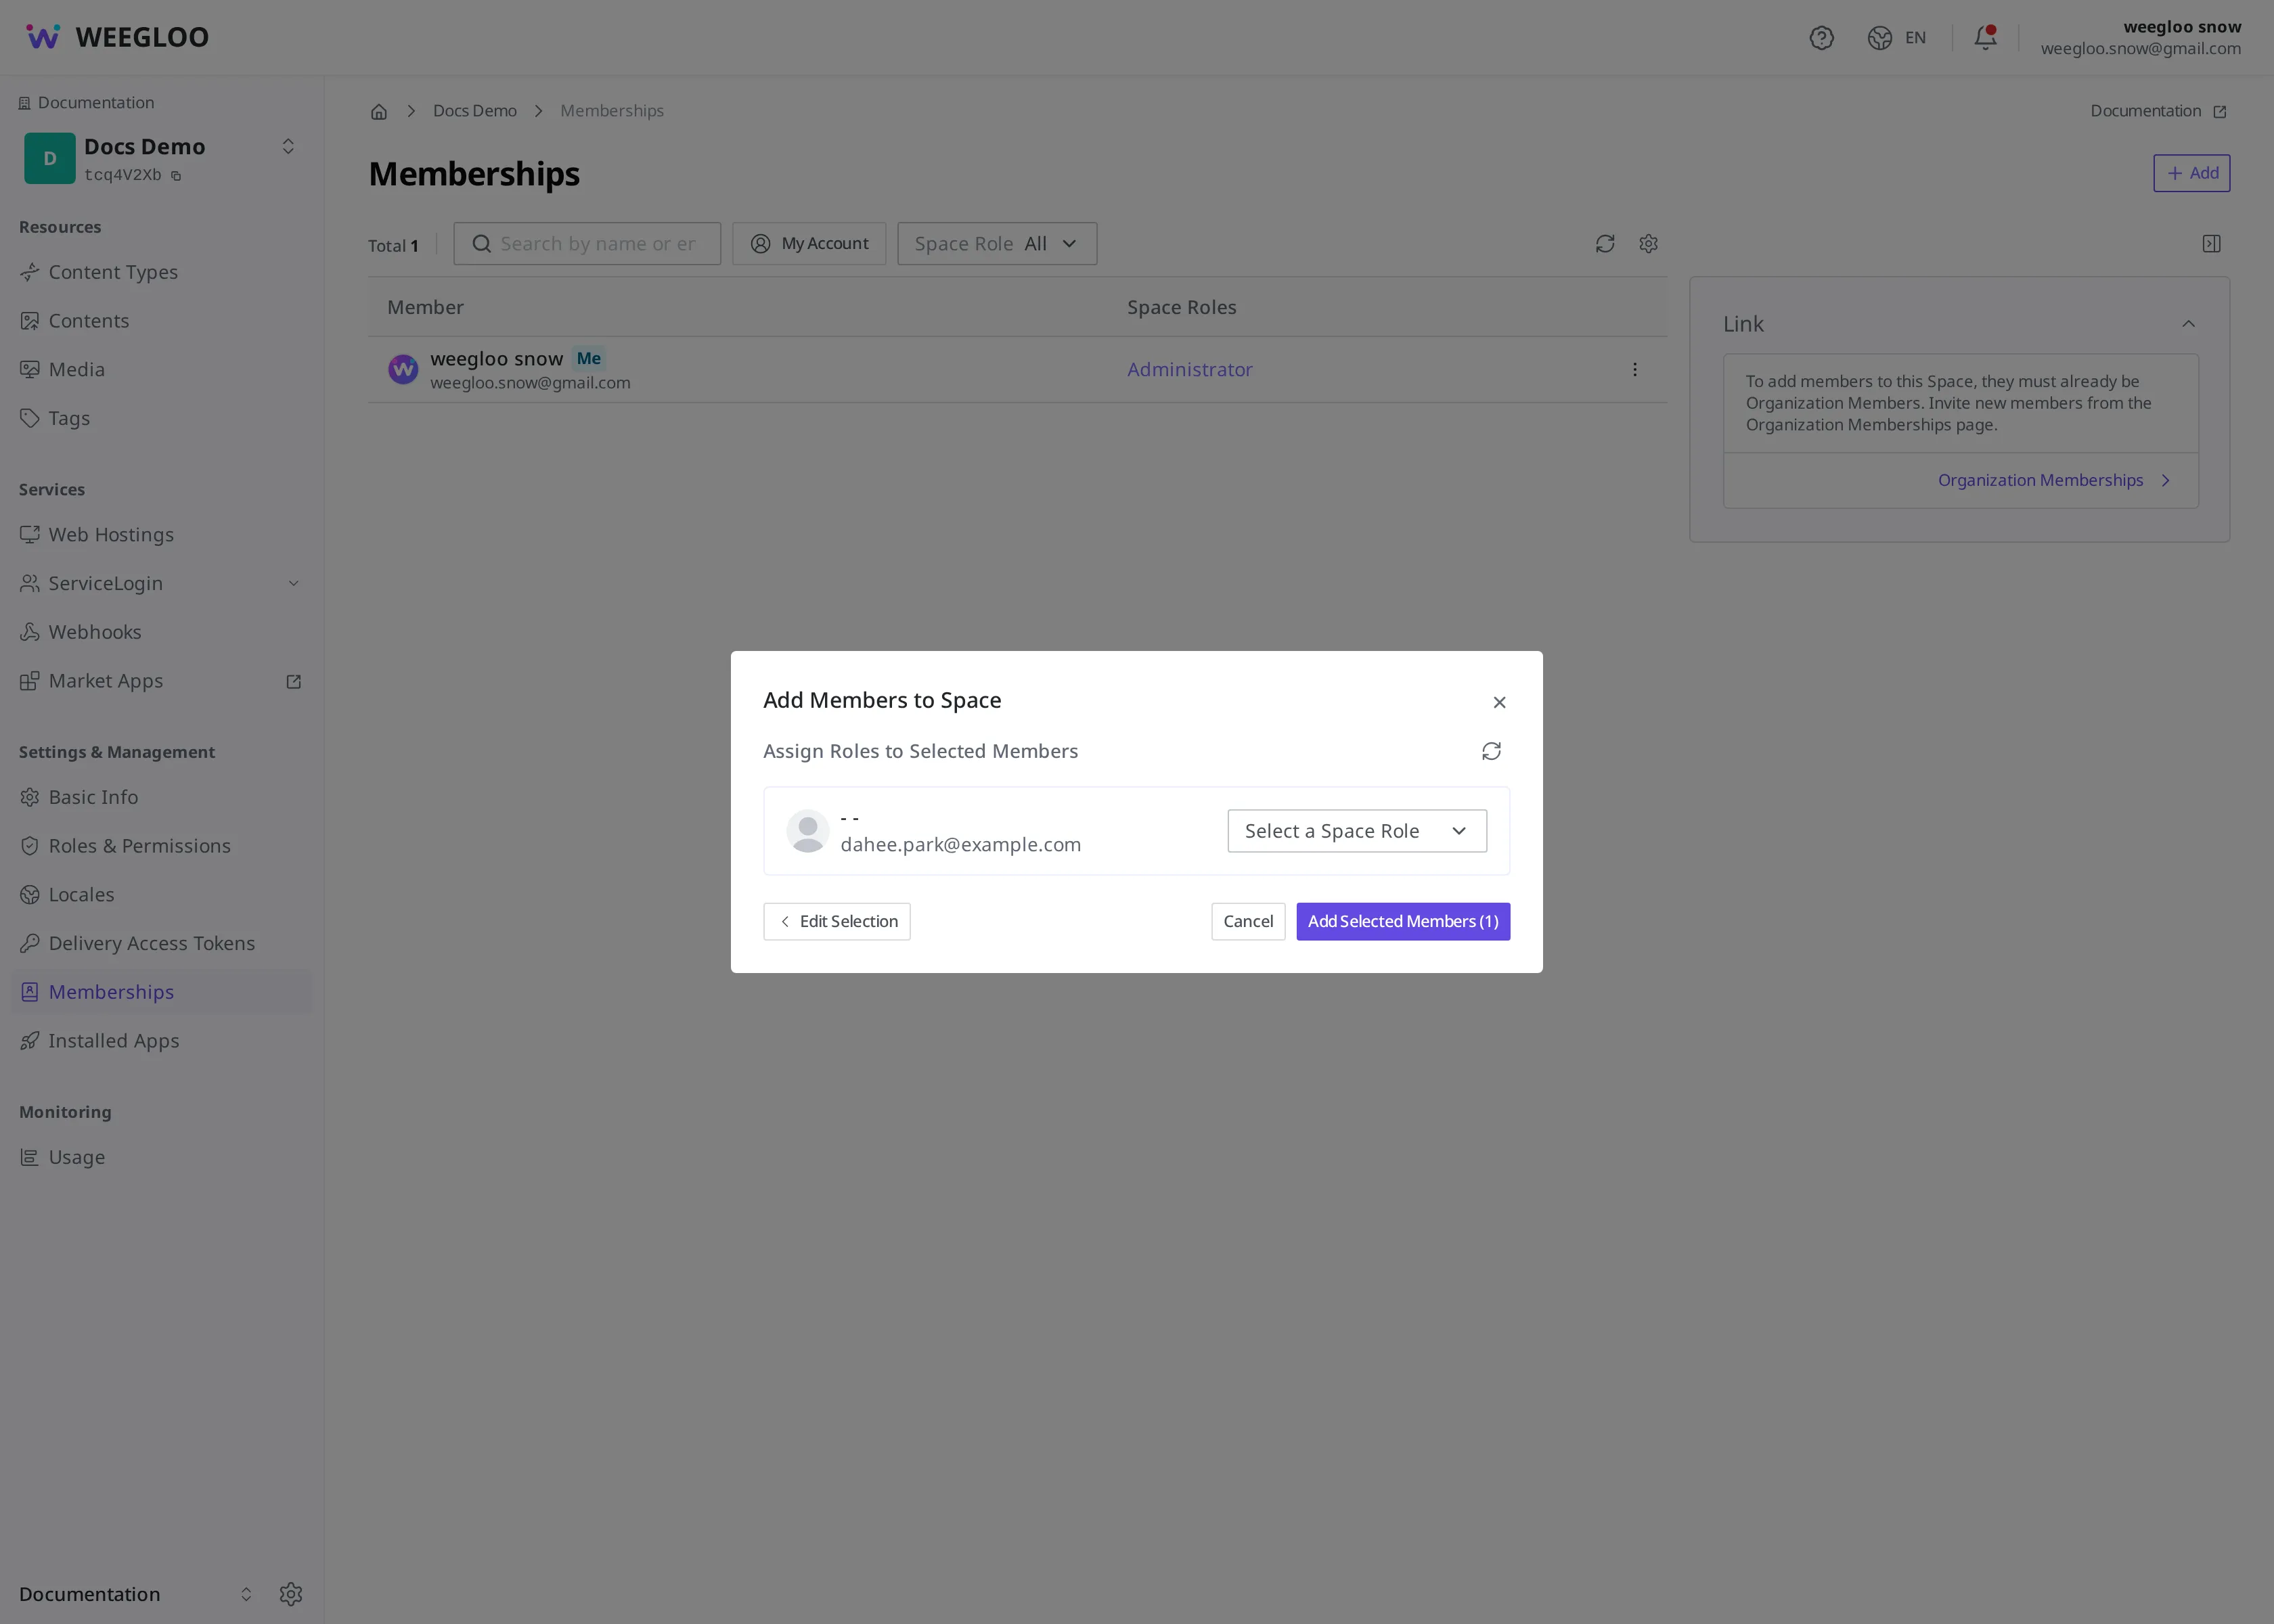Open the Space Role All filter dropdown

(996, 244)
